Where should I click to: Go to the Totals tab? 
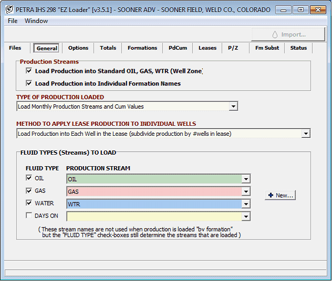108,48
